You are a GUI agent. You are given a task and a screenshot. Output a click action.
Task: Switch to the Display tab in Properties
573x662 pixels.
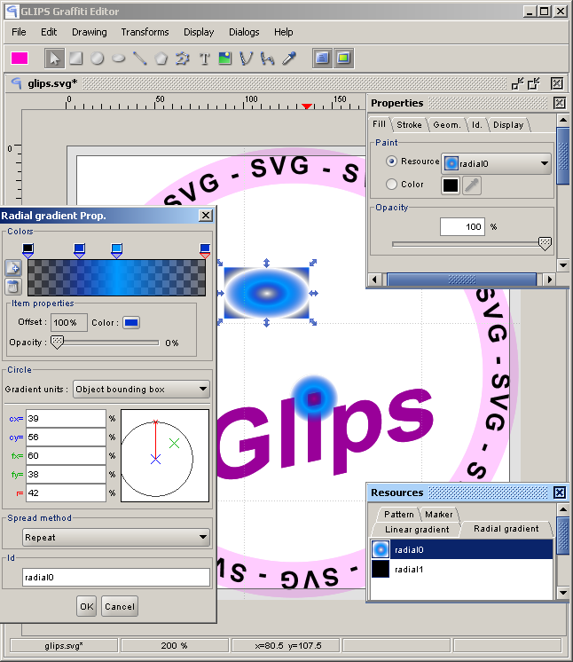[x=508, y=125]
